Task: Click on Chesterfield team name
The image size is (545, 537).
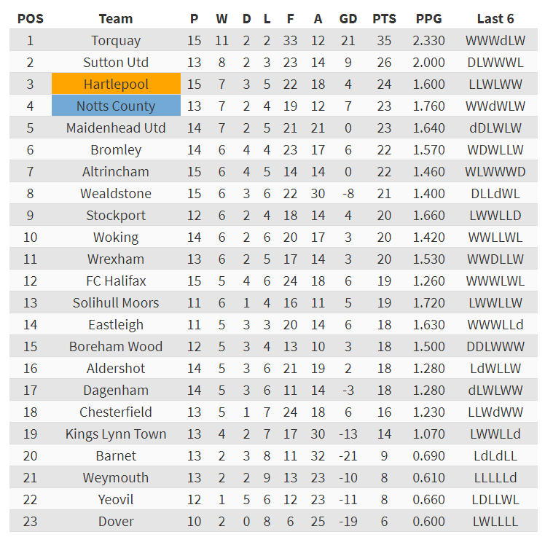Action: [116, 412]
